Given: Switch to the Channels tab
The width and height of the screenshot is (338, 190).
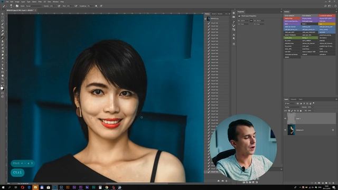Looking at the screenshot, I should coord(294,99).
